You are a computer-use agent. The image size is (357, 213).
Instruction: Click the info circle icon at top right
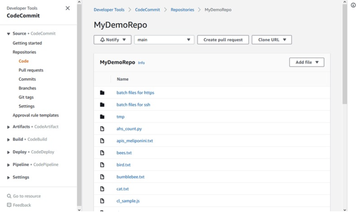point(353,5)
